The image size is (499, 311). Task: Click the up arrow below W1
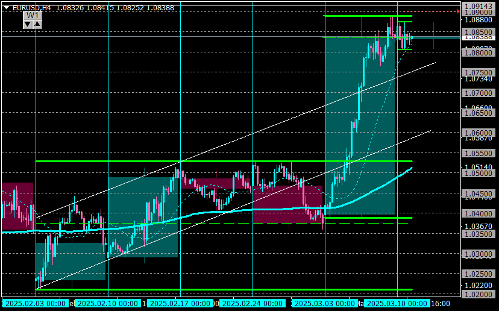(x=37, y=24)
